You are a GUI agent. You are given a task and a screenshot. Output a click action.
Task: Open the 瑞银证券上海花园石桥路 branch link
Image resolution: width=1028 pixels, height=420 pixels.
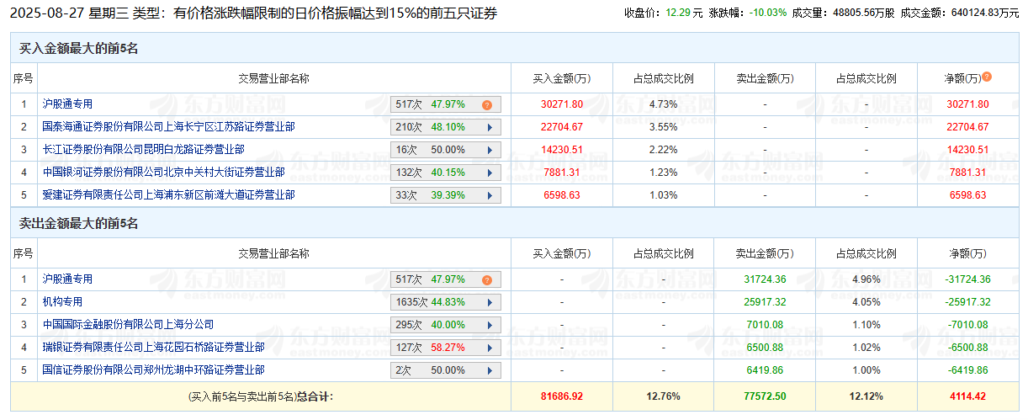point(153,347)
